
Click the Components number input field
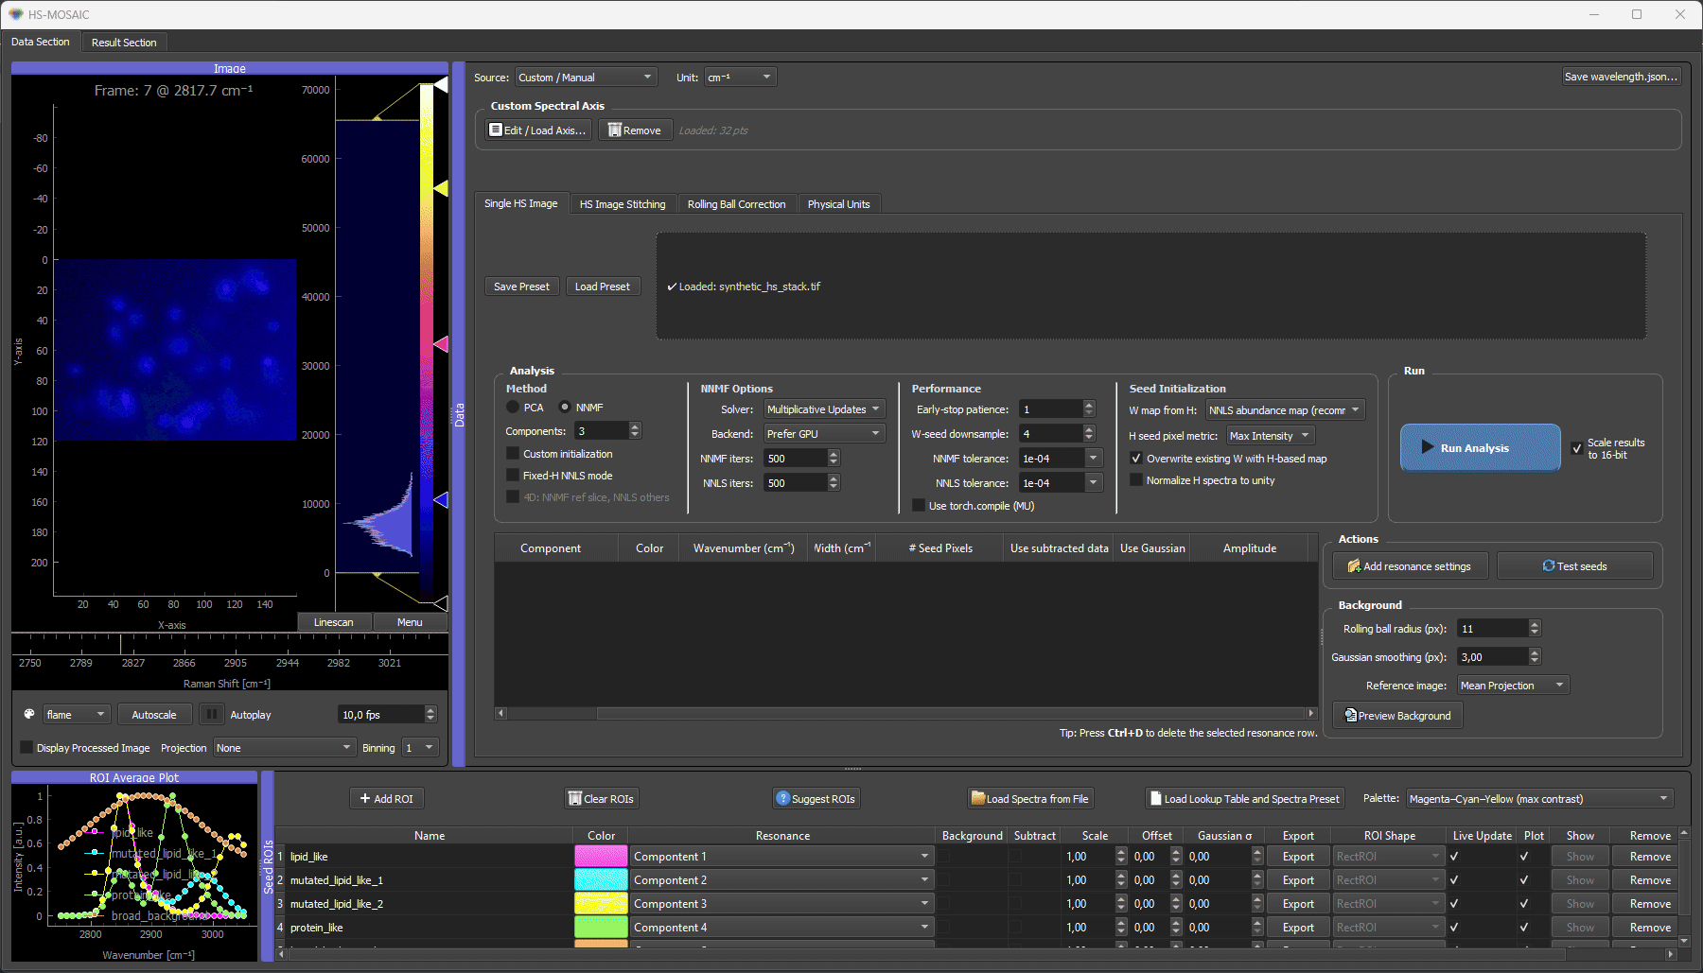click(x=601, y=431)
